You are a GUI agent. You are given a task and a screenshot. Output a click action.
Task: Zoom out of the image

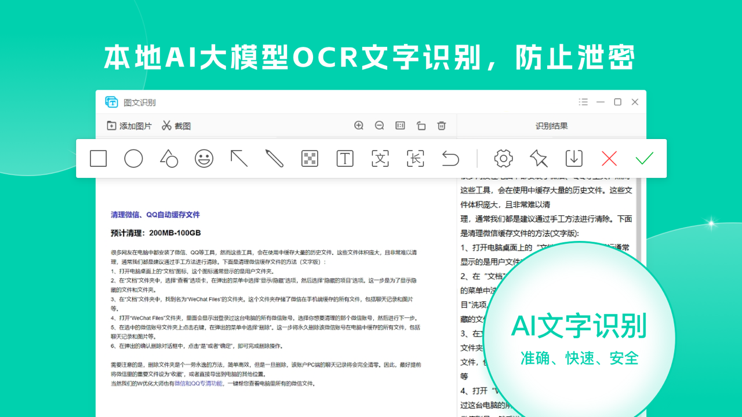pyautogui.click(x=379, y=126)
